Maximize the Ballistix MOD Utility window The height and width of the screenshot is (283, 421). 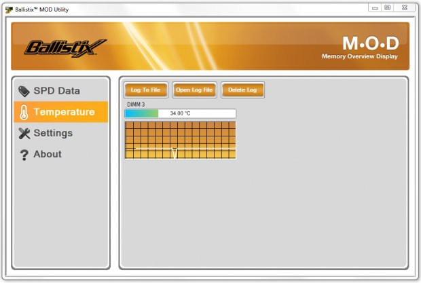[388, 7]
